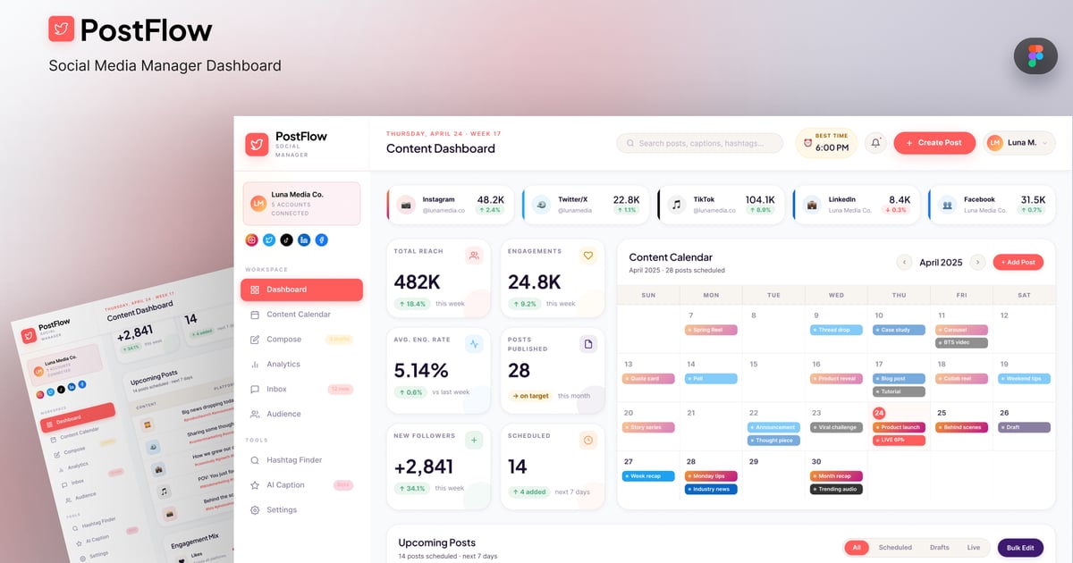Open the Spring Reel event on April 7
Viewport: 1073px width, 563px height.
click(712, 330)
